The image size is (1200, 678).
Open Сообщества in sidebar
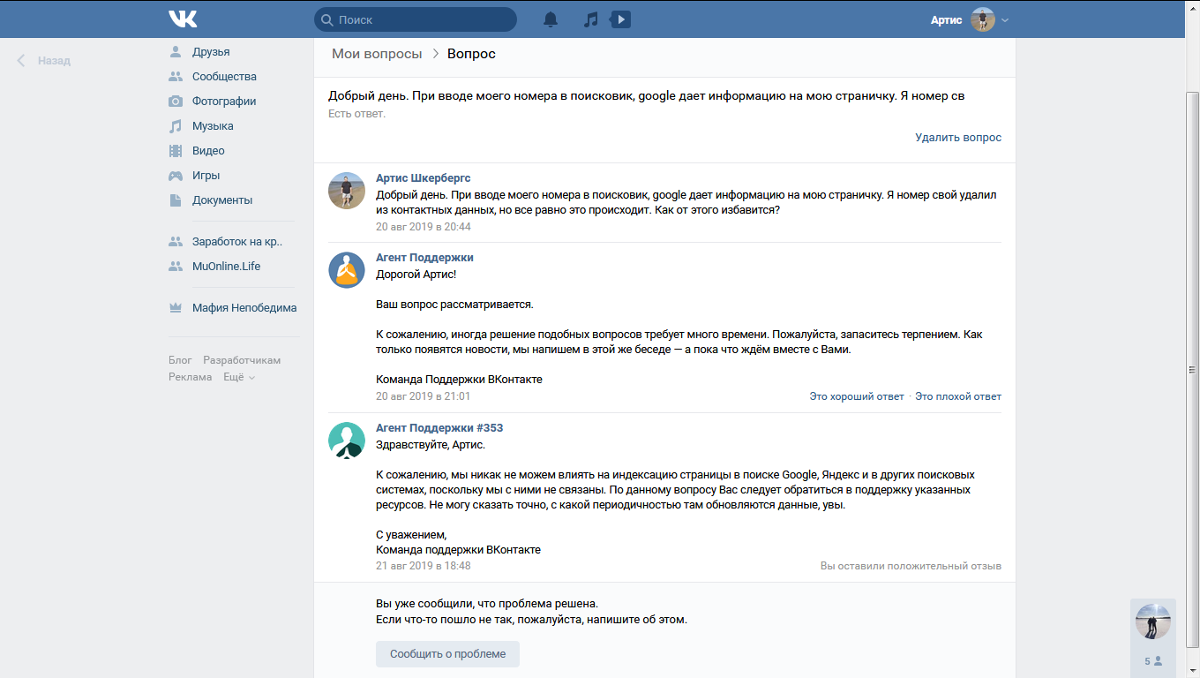pyautogui.click(x=224, y=77)
